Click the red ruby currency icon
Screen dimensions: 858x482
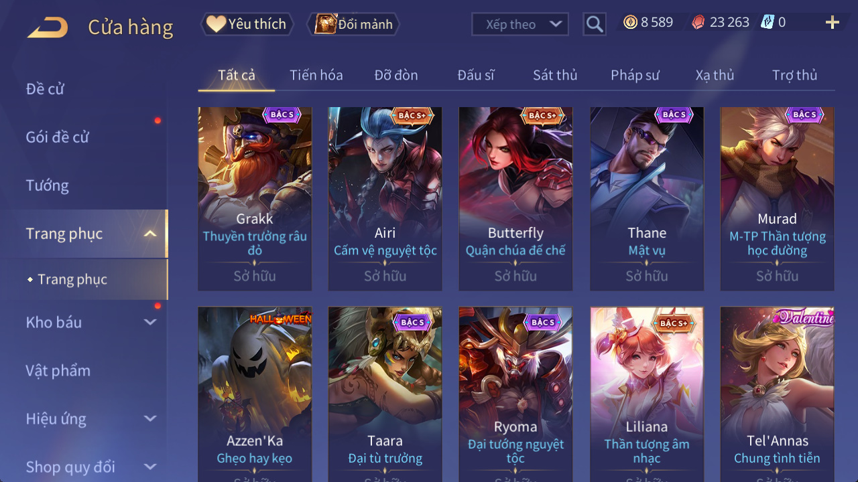click(698, 22)
